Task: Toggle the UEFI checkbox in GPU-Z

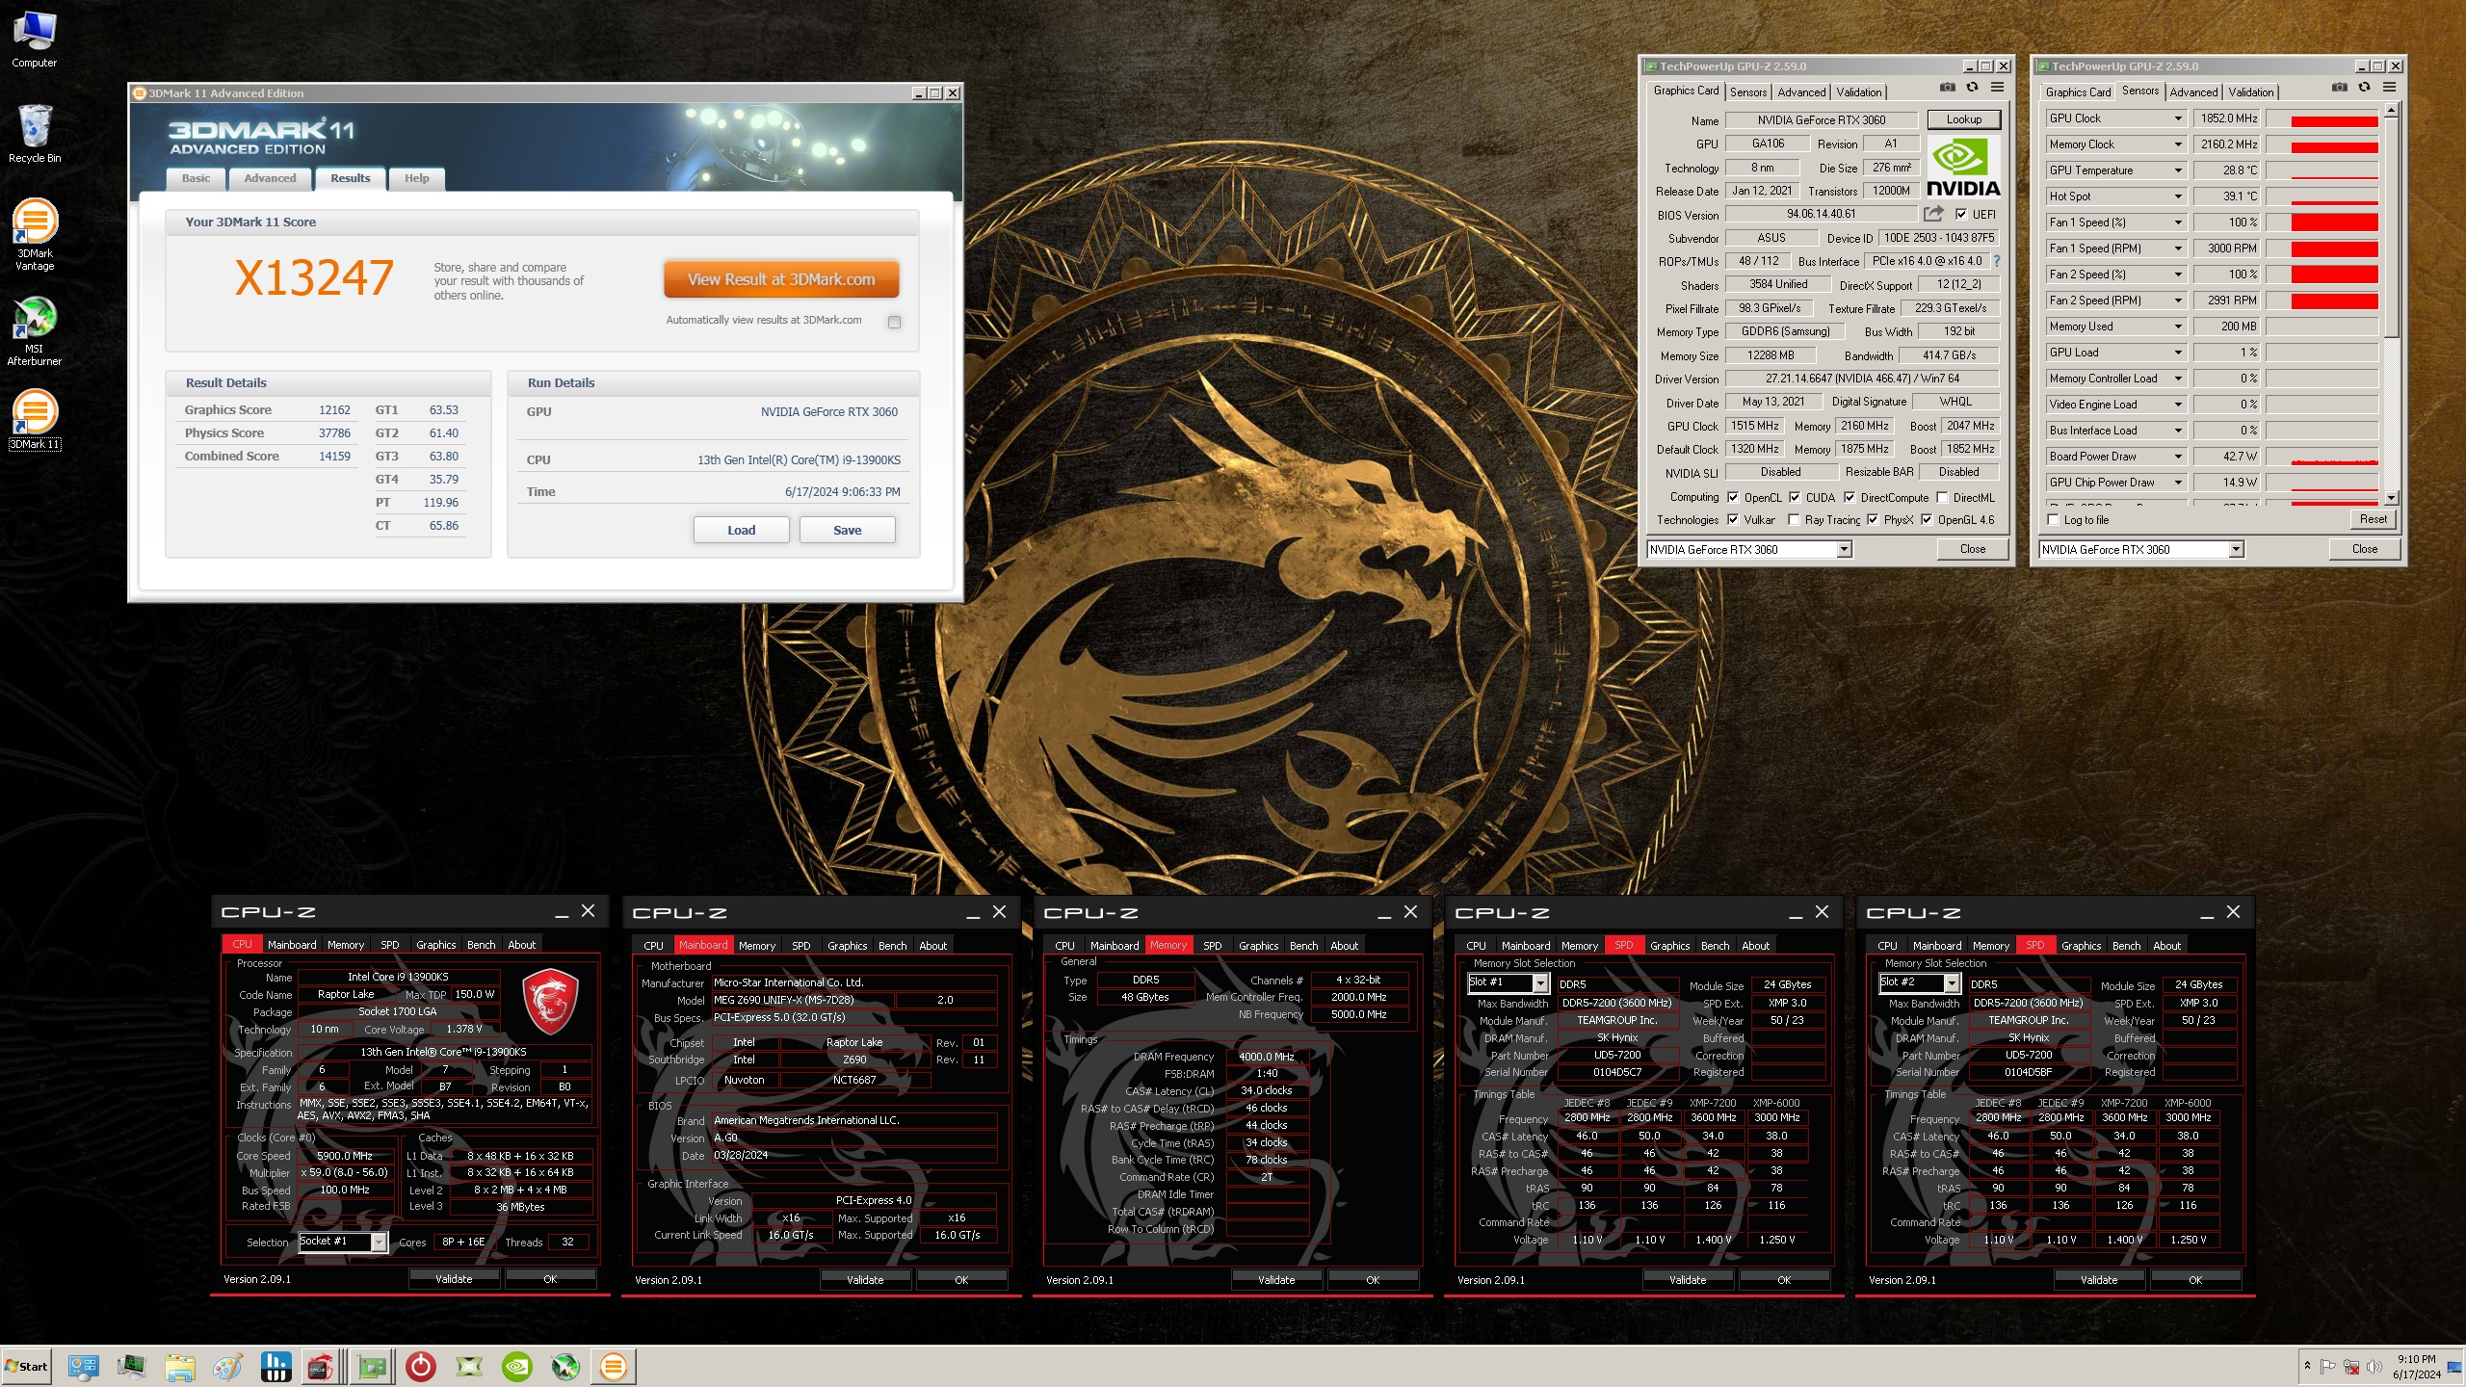Action: 1960,215
